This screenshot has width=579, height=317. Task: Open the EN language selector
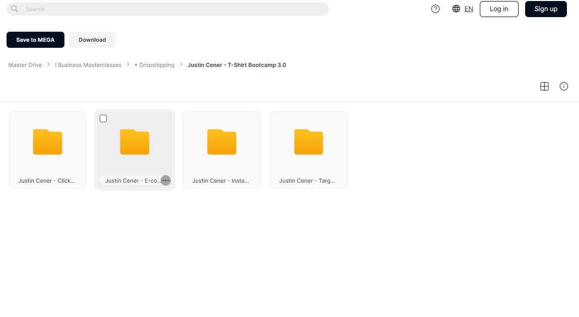469,9
